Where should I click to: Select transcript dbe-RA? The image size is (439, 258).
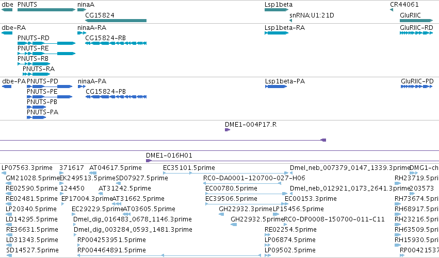(x=14, y=28)
